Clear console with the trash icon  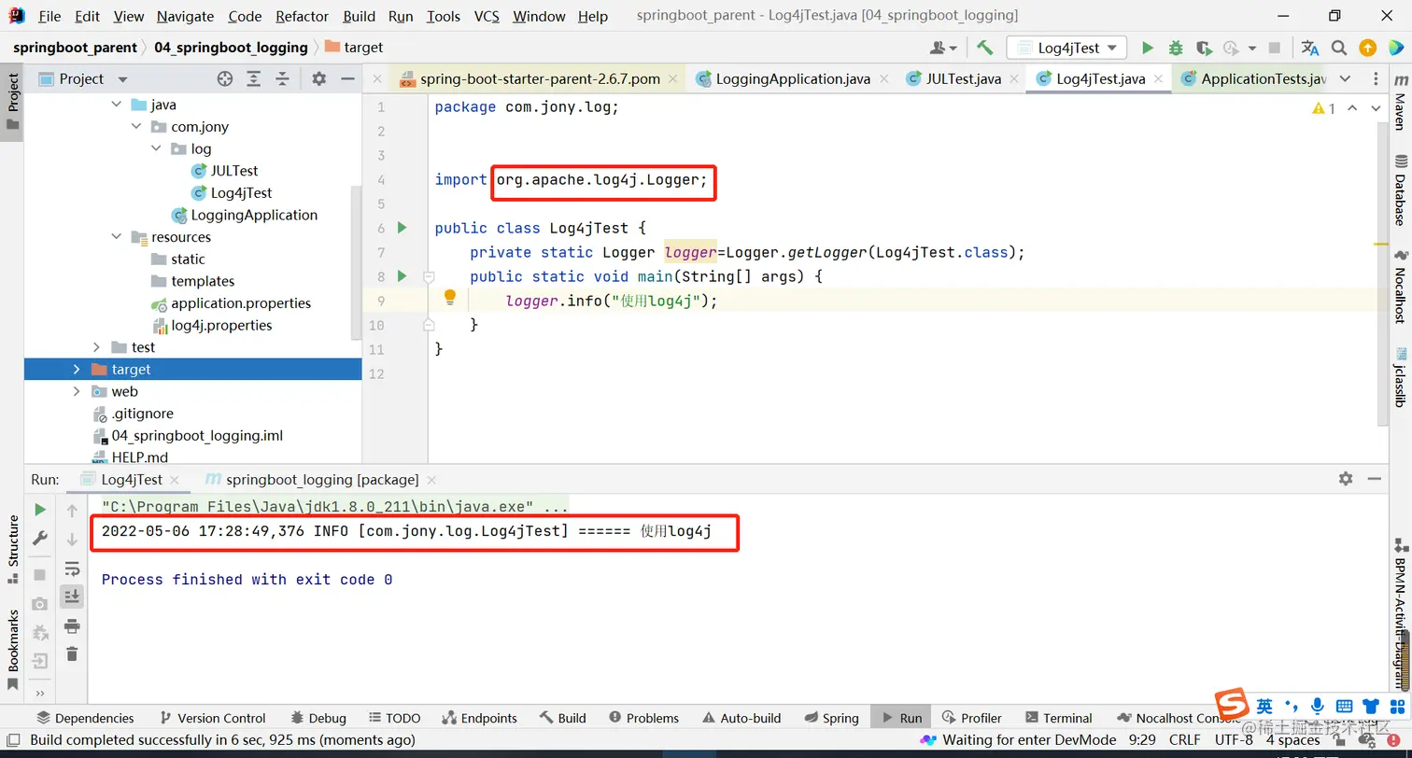72,654
